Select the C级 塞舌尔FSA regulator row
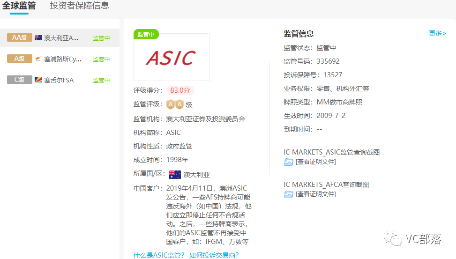This screenshot has width=456, height=259. (60, 80)
